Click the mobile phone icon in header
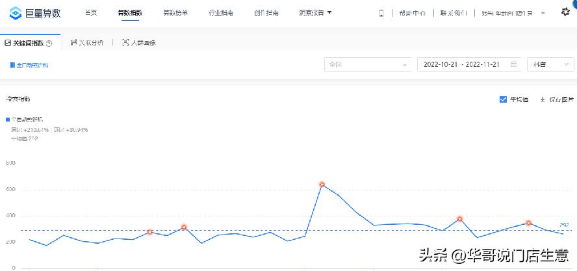The height and width of the screenshot is (271, 577). [381, 13]
